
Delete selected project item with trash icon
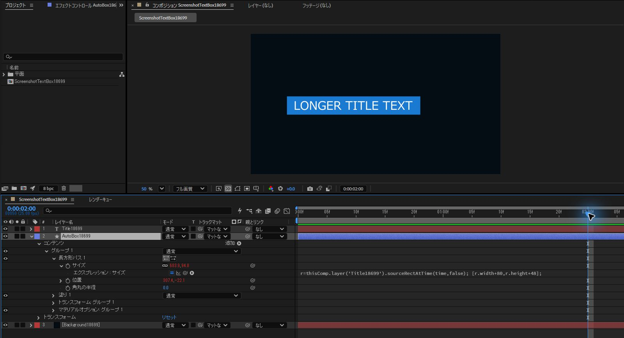pos(64,188)
